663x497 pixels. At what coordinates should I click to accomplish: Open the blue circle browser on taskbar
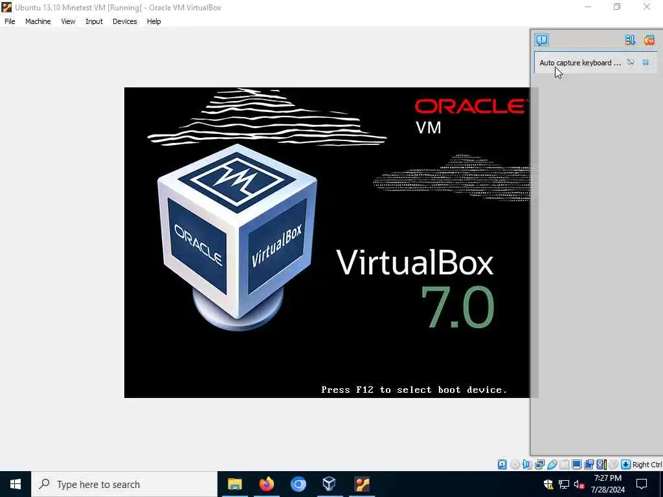click(298, 484)
